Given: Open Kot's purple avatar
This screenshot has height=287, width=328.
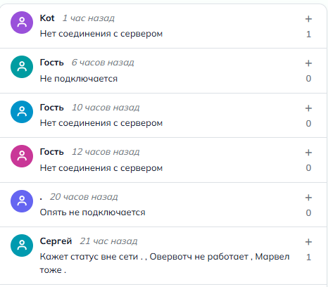Looking at the screenshot, I should click(22, 23).
